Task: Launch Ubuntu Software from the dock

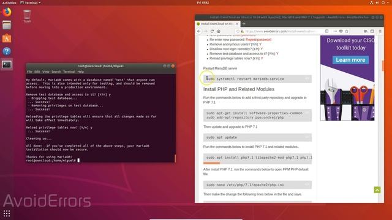Action: pyautogui.click(x=7, y=38)
